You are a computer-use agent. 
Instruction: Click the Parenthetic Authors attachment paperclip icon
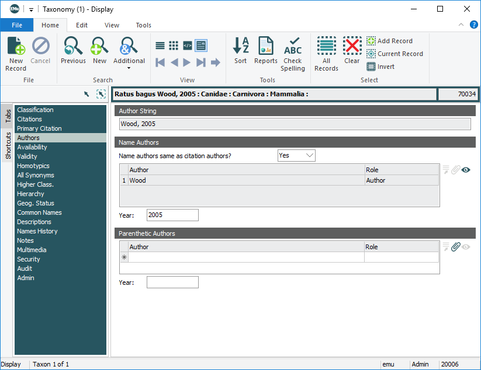455,247
